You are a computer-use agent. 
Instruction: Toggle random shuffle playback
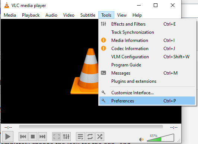[x=100, y=137]
